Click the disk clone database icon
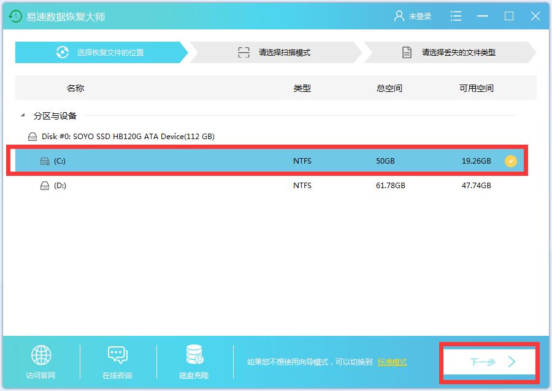This screenshot has width=552, height=391. pos(194,355)
